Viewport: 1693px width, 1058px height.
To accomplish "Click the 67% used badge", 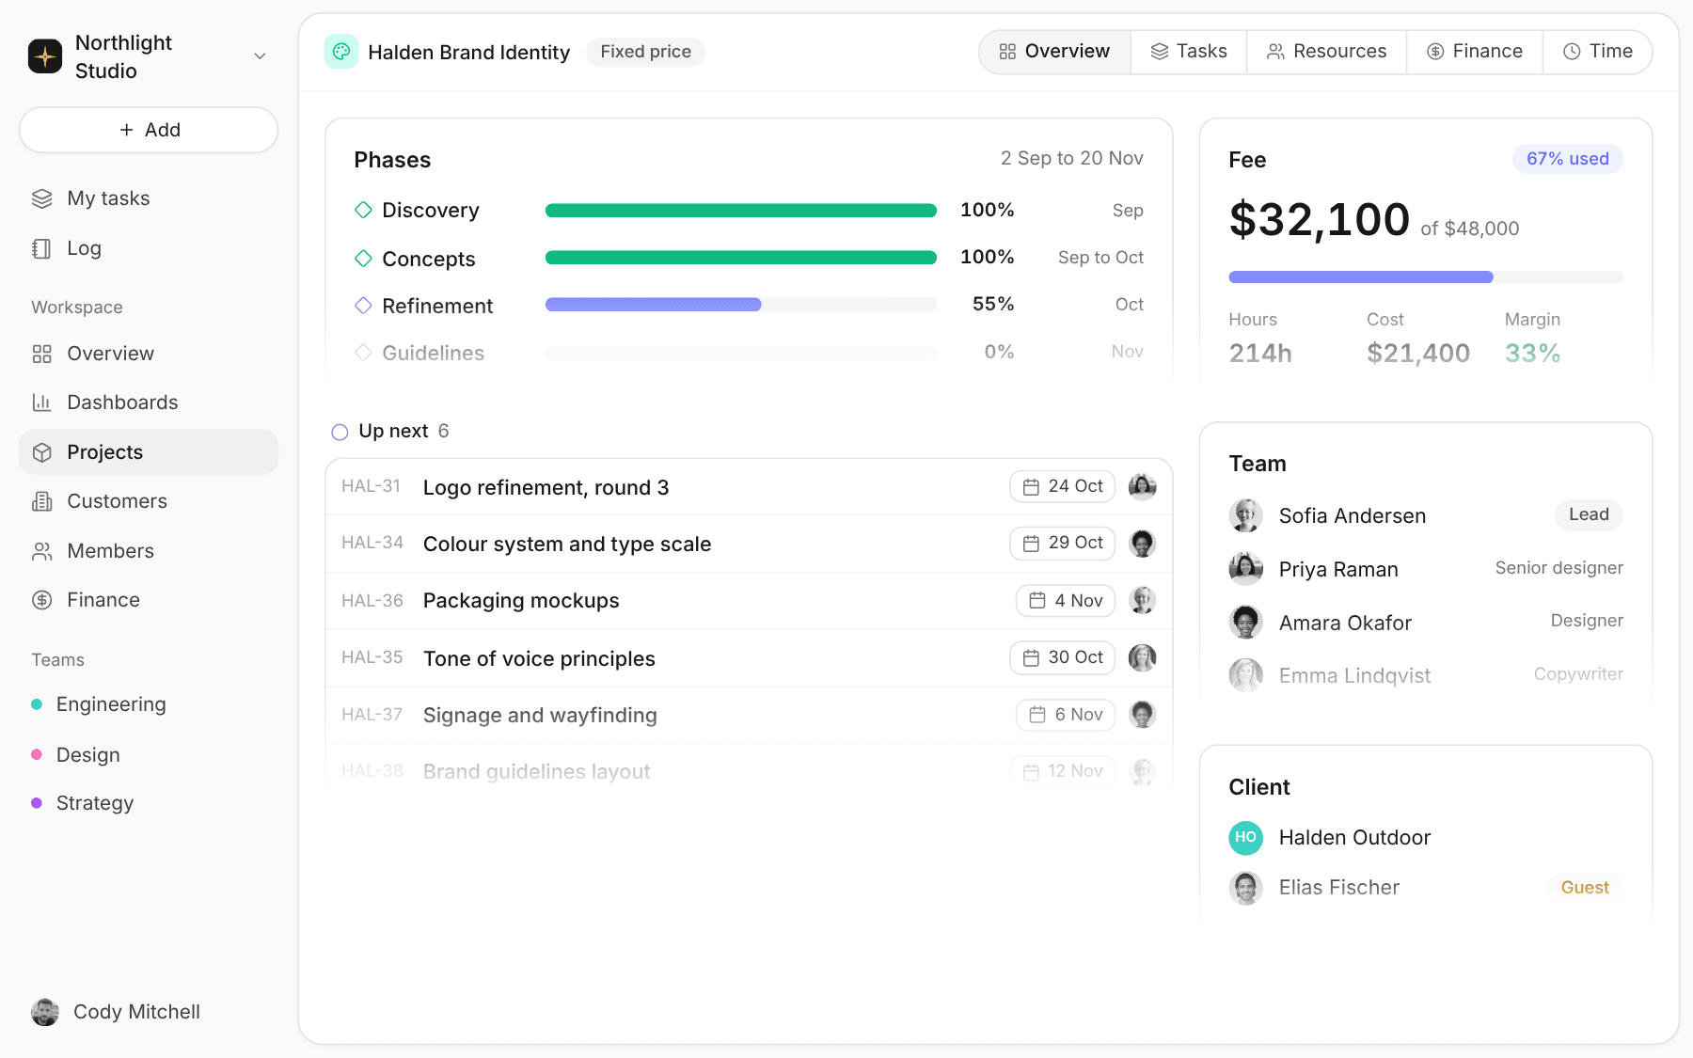I will point(1567,159).
